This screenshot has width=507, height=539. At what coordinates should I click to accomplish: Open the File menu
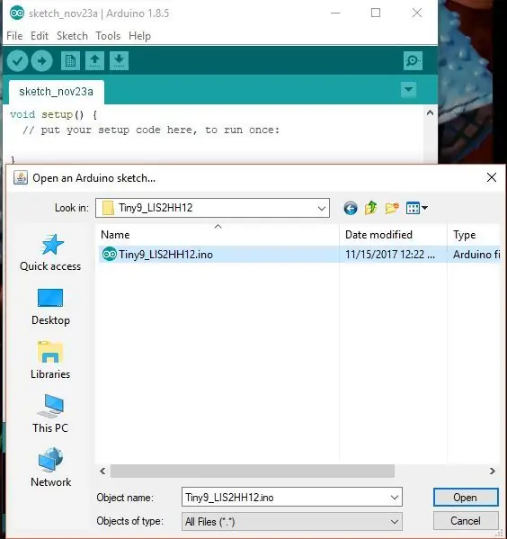click(x=14, y=36)
